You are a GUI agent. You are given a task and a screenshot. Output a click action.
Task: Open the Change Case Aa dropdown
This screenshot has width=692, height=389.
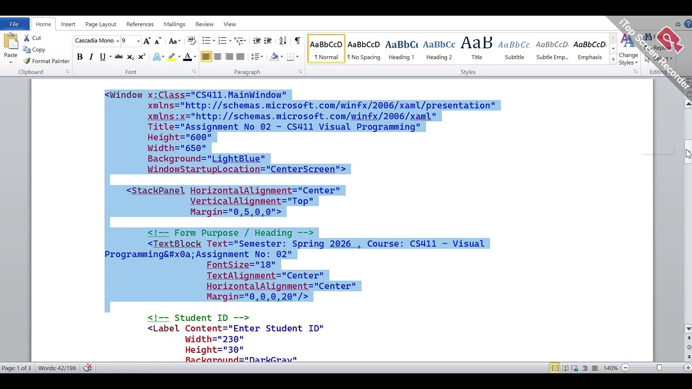[x=174, y=41]
